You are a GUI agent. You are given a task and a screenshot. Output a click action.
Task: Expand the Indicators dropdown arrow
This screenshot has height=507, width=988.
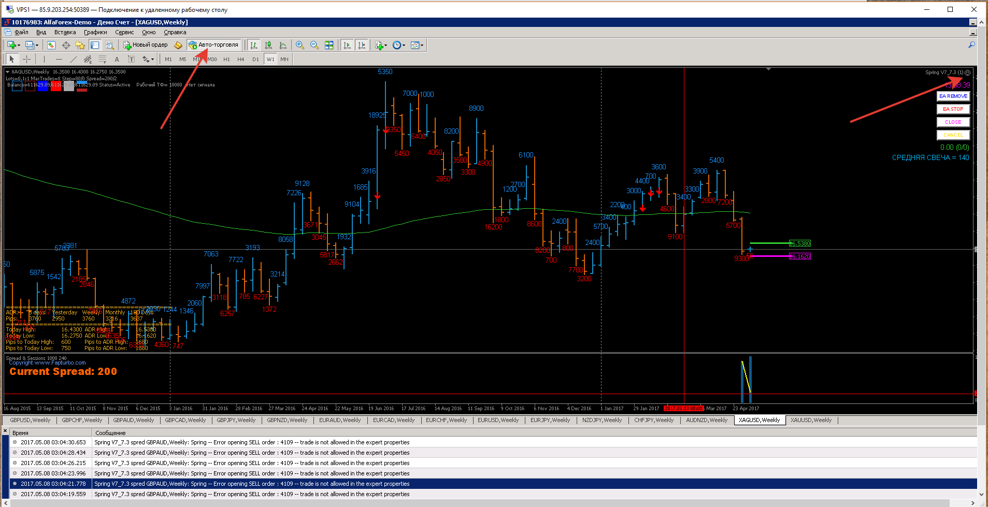pos(385,45)
